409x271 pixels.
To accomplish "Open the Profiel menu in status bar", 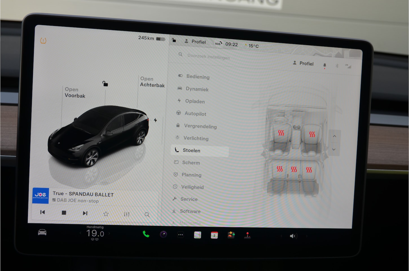I will [195, 42].
